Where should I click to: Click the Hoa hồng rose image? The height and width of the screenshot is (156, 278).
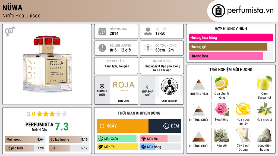coord(222,109)
